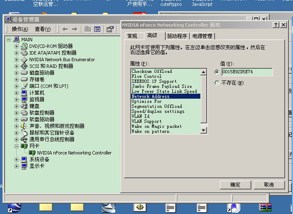This screenshot has width=293, height=214.
Task: Select the MAIN computer icon at tree root
Action: pyautogui.click(x=16, y=40)
